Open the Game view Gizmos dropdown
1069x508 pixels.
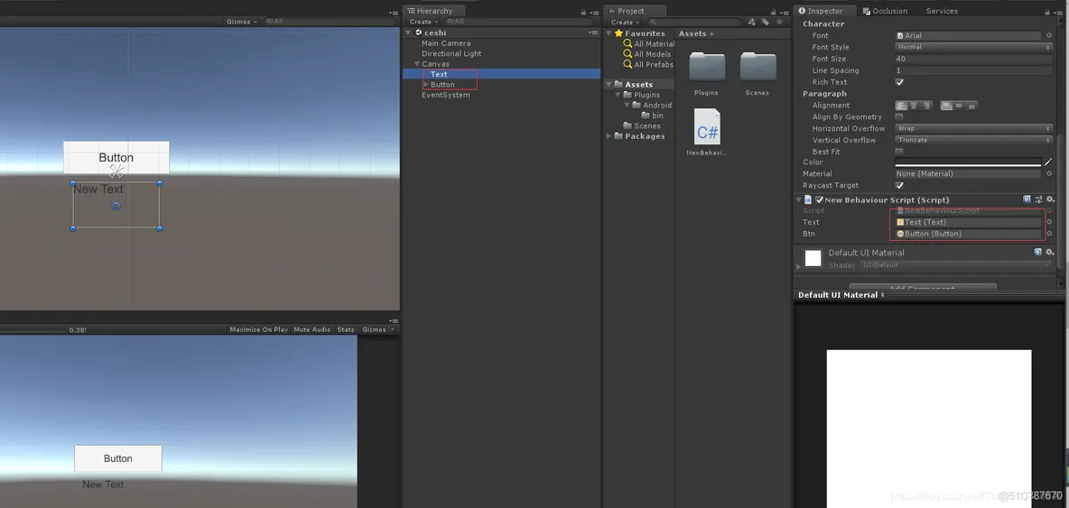click(x=377, y=329)
